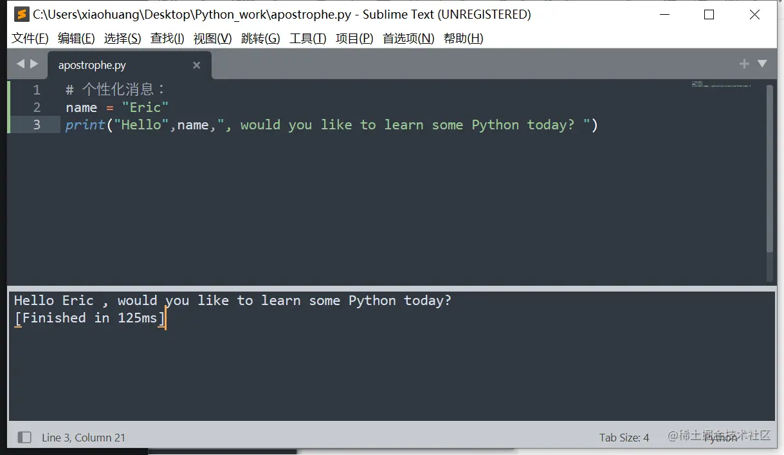784x455 pixels.
Task: Maximize the Sublime Text window
Action: [x=709, y=14]
